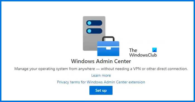Click the bottom dark blue server drive slot
Image resolution: width=195 pixels, height=102 pixels.
[x=94, y=31]
